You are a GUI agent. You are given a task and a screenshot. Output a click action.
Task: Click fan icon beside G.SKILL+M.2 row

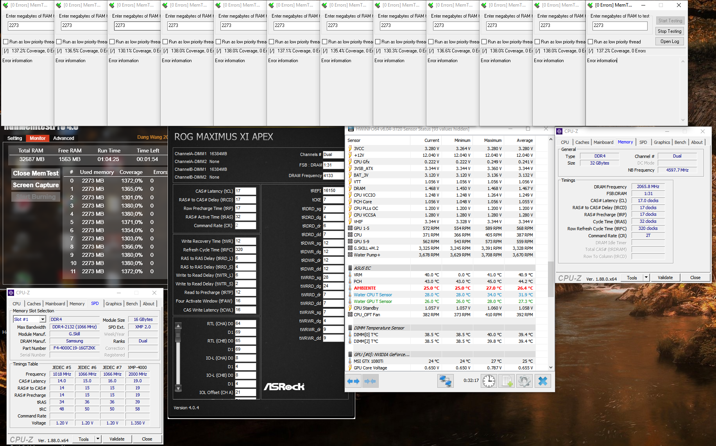tap(350, 248)
